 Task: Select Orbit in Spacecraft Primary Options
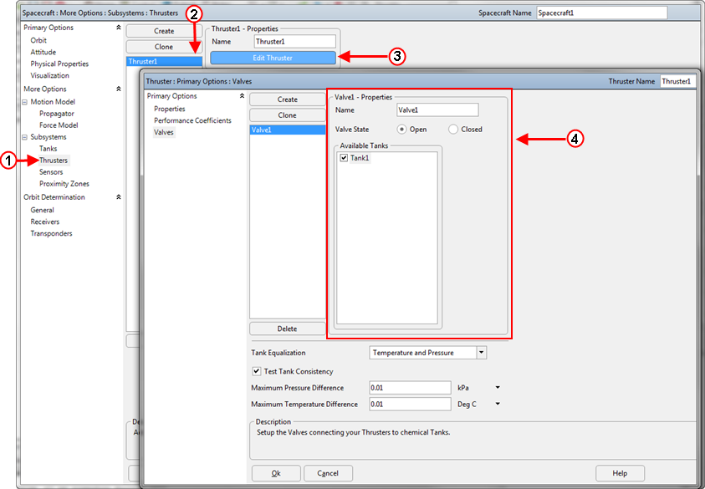coord(38,40)
